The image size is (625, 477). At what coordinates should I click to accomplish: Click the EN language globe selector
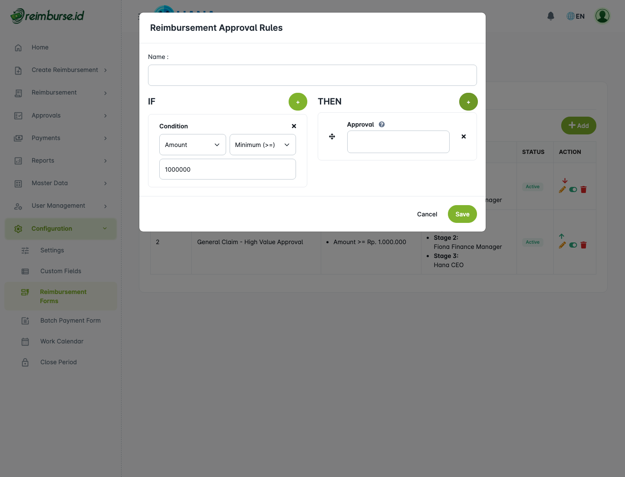[x=576, y=16]
